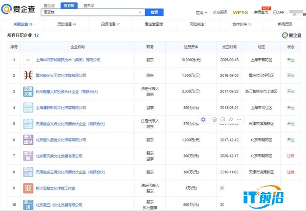Click the 立得 company logo in row 8
The image size is (306, 211).
[x=28, y=172]
